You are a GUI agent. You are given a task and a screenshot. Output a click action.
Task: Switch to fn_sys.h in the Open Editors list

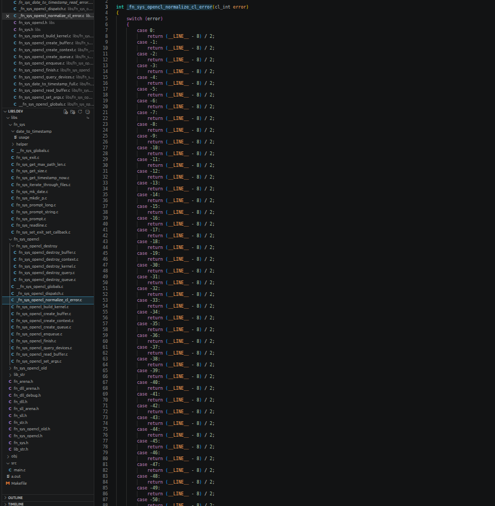48,29
